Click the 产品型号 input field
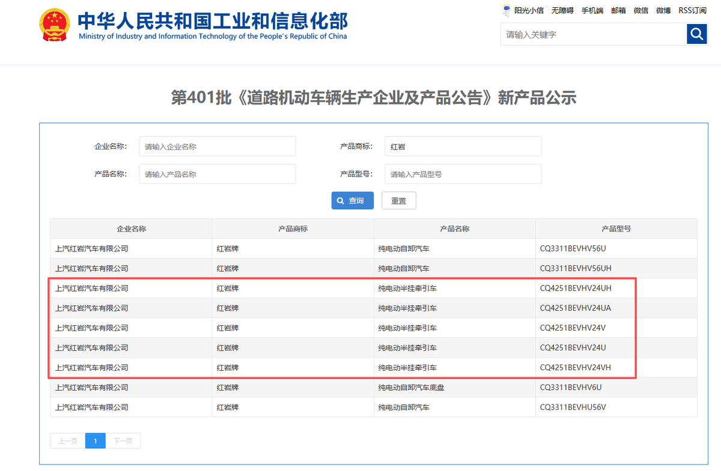Image resolution: width=721 pixels, height=471 pixels. coord(463,174)
